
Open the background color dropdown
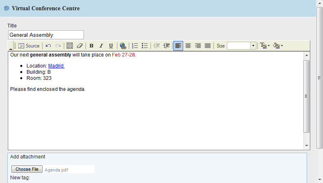click(278, 46)
